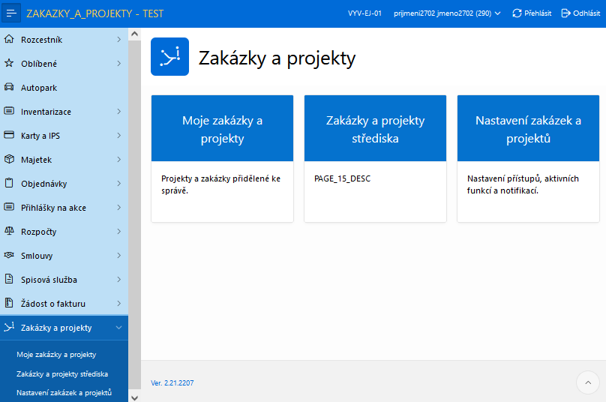606x402 pixels.
Task: Open the Moje zakázky a projekty card
Action: [222, 129]
